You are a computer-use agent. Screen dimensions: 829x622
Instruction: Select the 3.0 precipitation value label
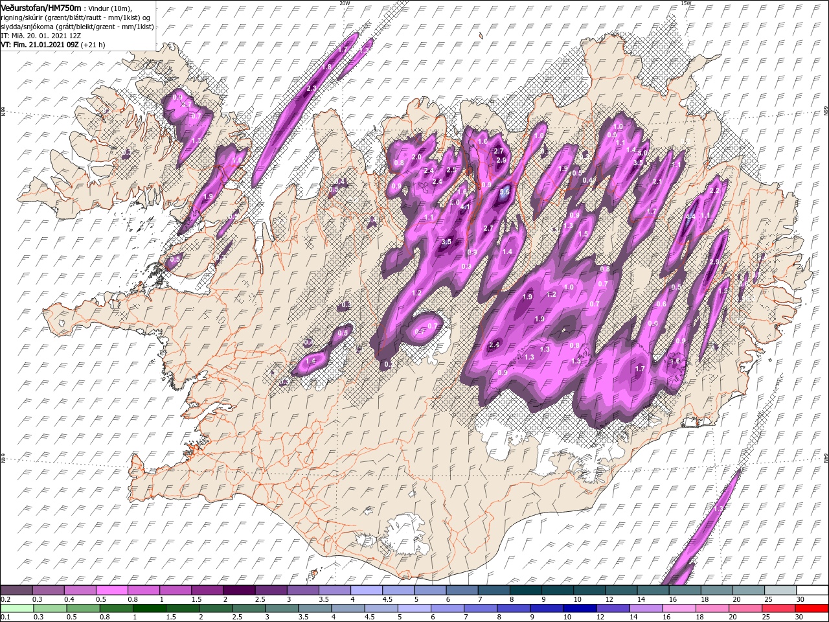click(x=642, y=153)
